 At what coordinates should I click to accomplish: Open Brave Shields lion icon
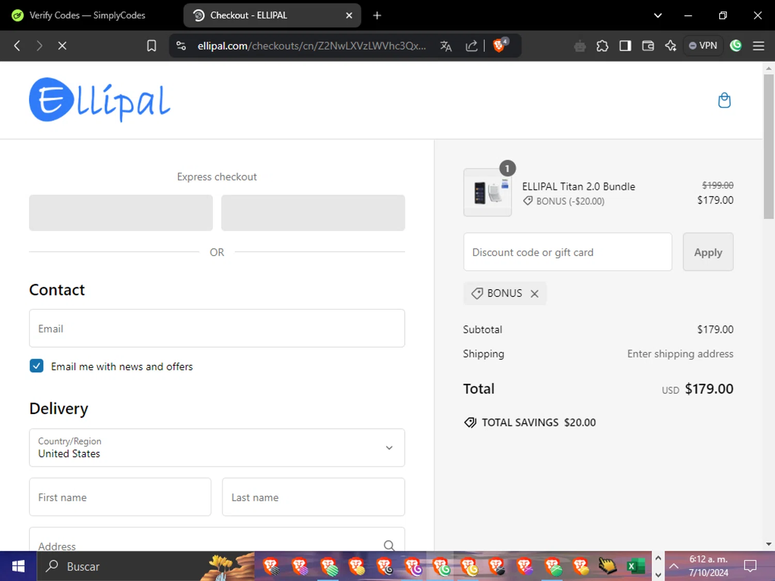coord(500,45)
